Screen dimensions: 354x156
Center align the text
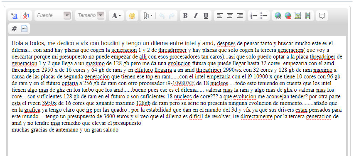coord(230,15)
